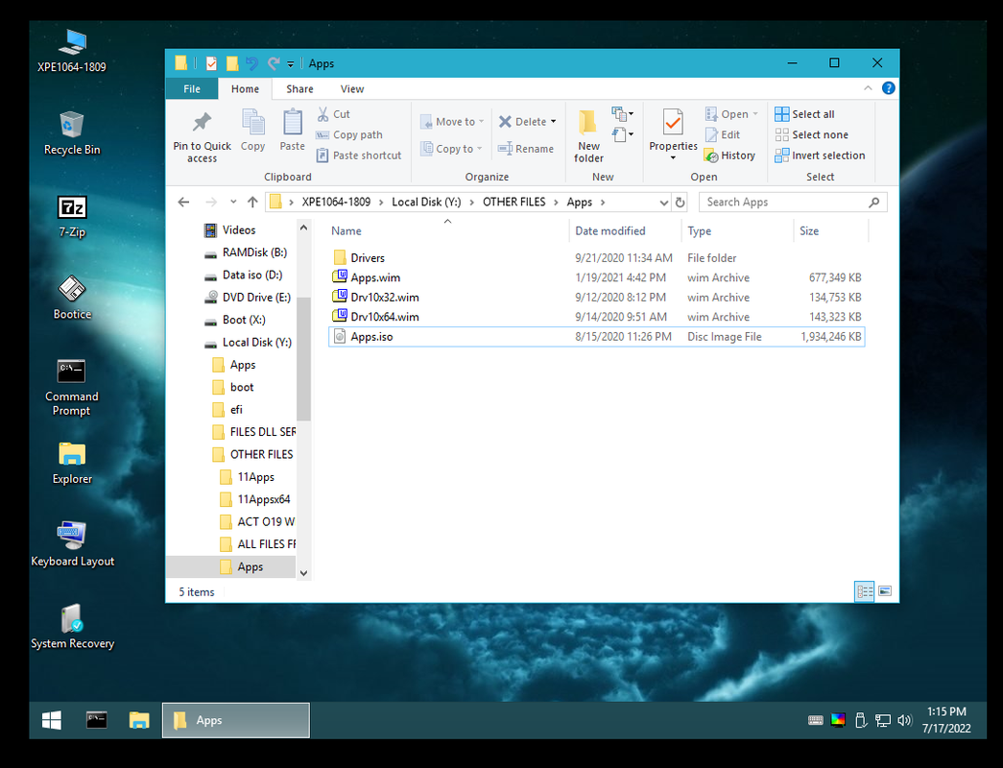Open taskbar File Explorer icon
This screenshot has height=768, width=1003.
tap(139, 721)
